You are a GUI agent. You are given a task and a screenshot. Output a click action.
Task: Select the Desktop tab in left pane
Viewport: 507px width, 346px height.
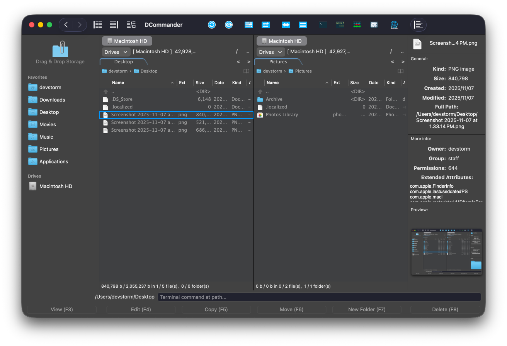(x=123, y=62)
